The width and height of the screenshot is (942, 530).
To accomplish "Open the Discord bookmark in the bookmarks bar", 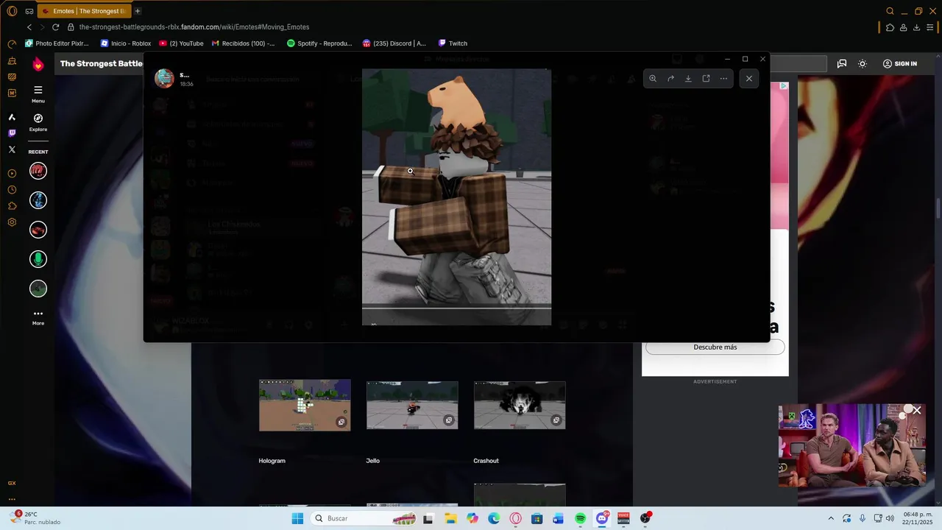I will pos(394,43).
